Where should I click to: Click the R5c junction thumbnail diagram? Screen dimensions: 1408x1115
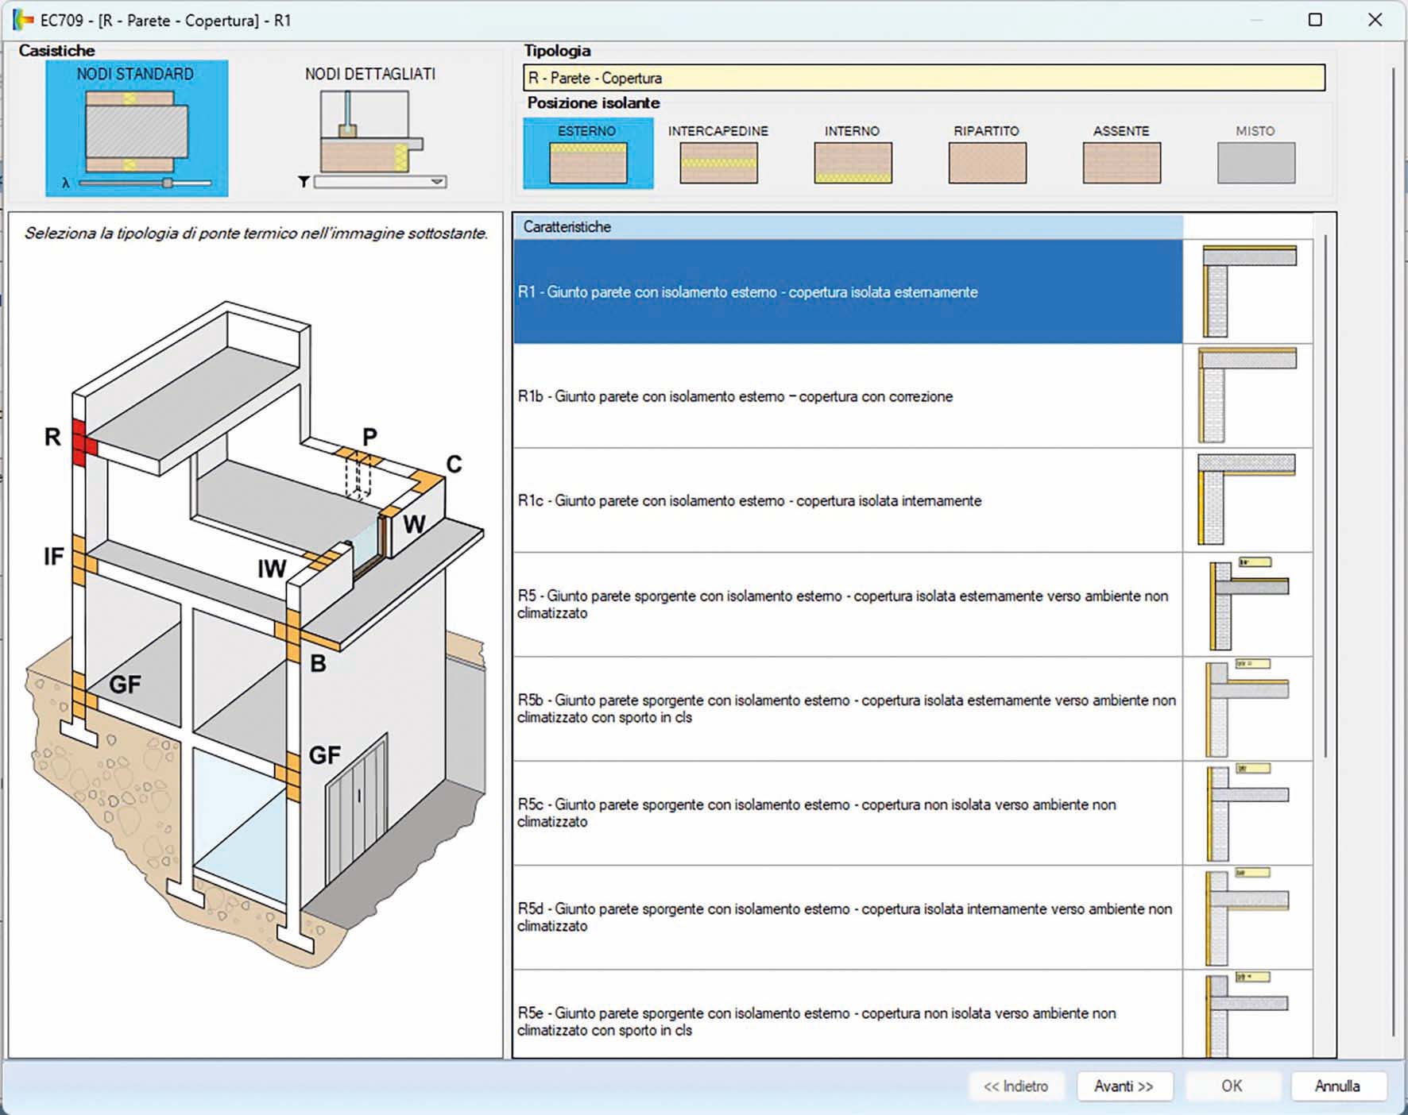click(x=1247, y=812)
